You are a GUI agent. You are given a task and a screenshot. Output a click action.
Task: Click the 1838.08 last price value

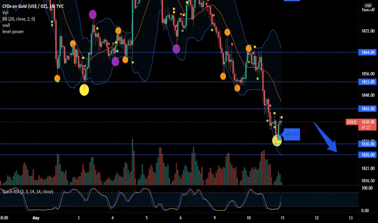coord(368,122)
